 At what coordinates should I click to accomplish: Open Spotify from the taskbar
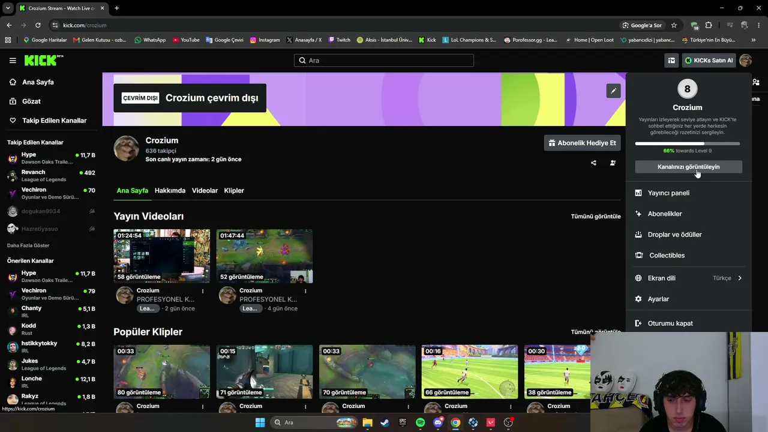pyautogui.click(x=420, y=422)
